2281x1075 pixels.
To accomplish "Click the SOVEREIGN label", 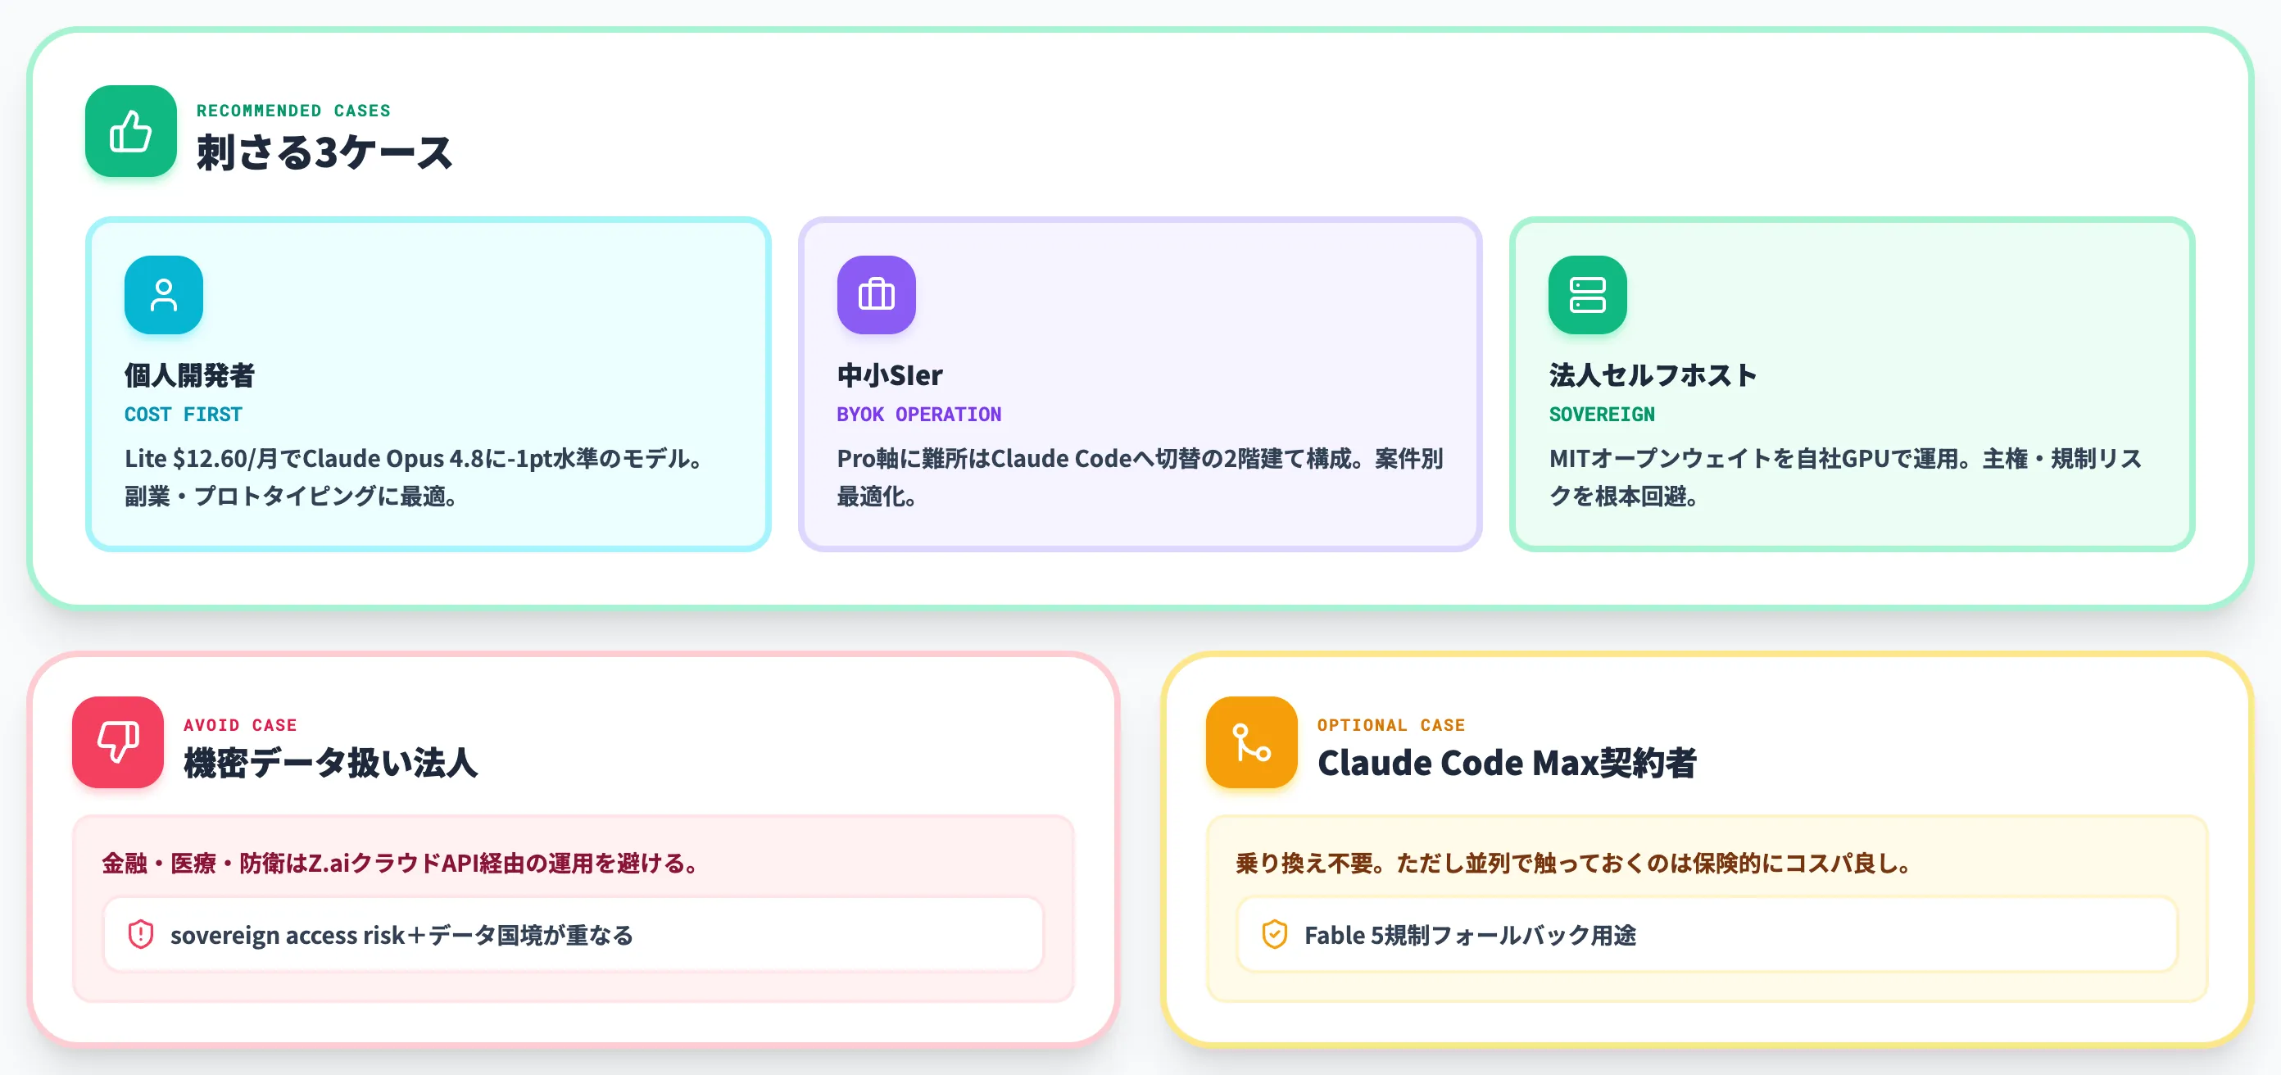I will [1601, 415].
